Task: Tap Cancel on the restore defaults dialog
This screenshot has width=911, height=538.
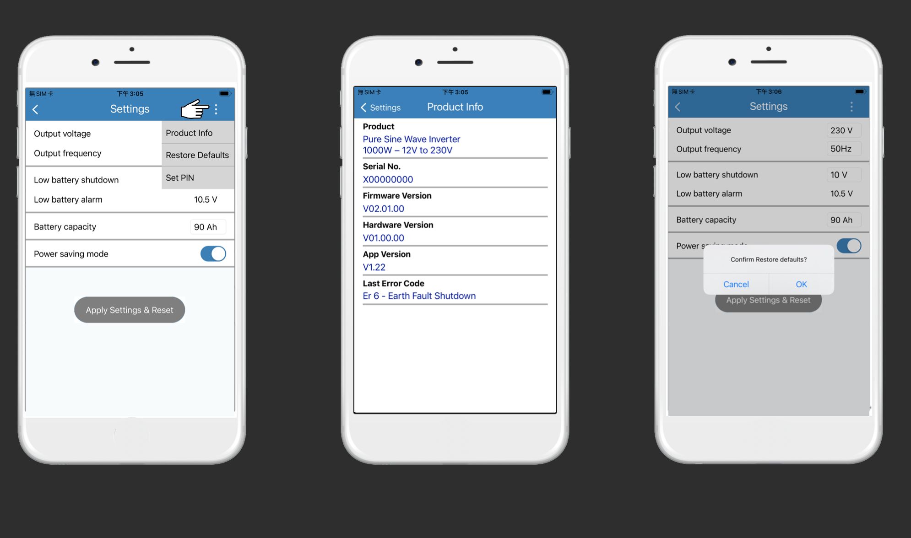Action: [x=736, y=284]
